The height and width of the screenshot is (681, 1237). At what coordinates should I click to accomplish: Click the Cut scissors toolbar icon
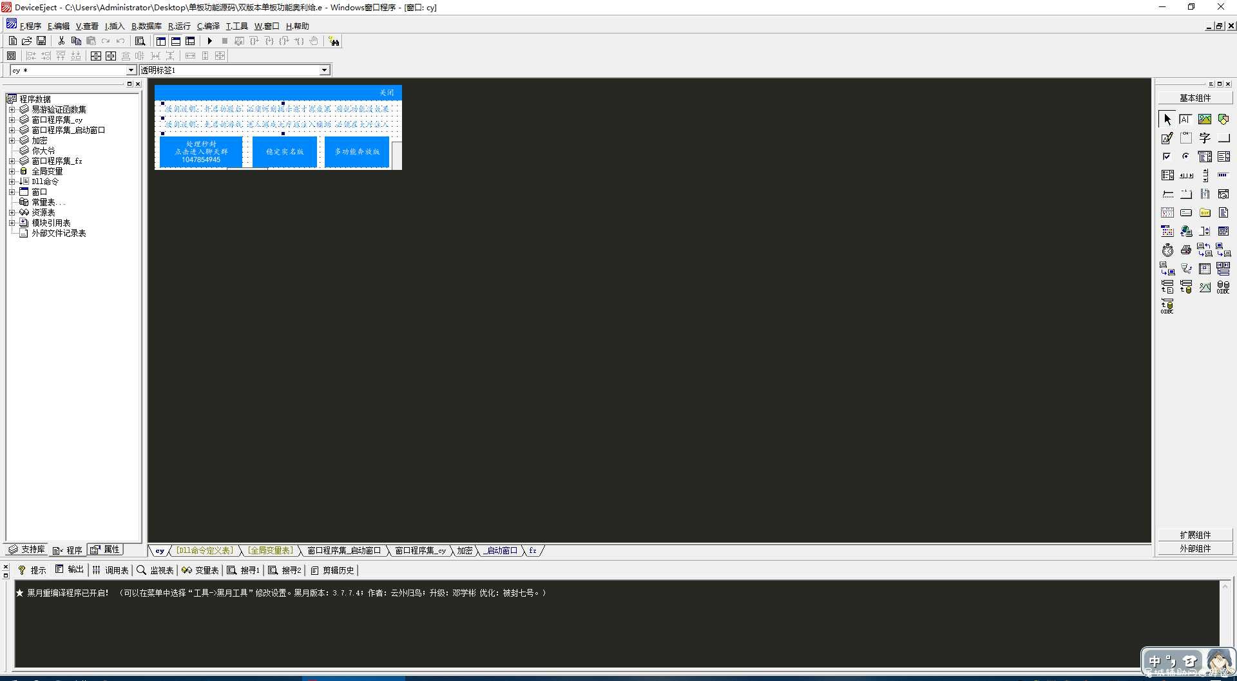pyautogui.click(x=61, y=41)
